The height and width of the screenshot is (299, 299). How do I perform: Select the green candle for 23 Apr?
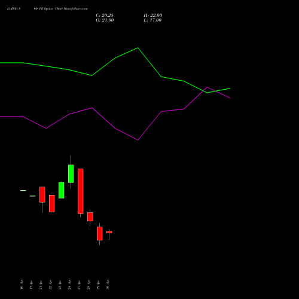point(62,190)
